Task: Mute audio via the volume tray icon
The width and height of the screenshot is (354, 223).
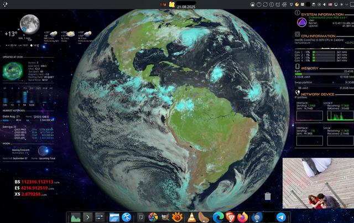Action: [x=325, y=4]
